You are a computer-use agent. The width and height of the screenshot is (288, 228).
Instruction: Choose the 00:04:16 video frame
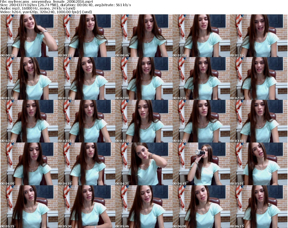click(87, 164)
